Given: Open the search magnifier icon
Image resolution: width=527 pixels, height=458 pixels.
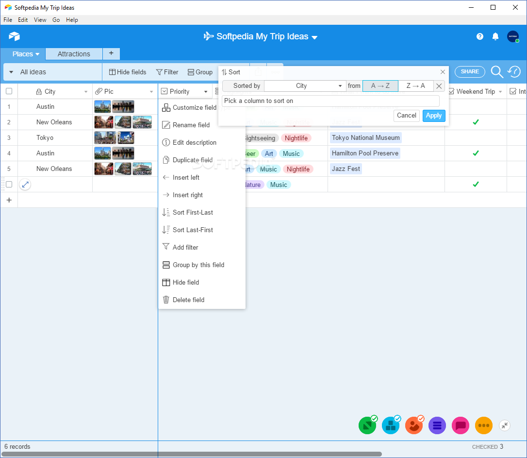Looking at the screenshot, I should pyautogui.click(x=497, y=71).
